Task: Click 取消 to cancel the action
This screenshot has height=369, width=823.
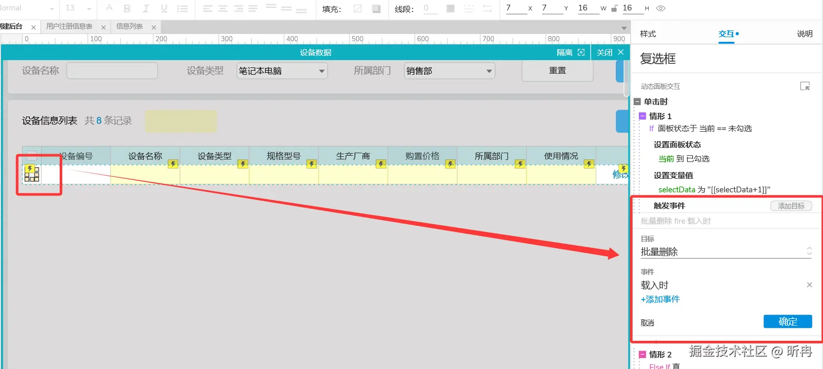Action: coord(647,323)
